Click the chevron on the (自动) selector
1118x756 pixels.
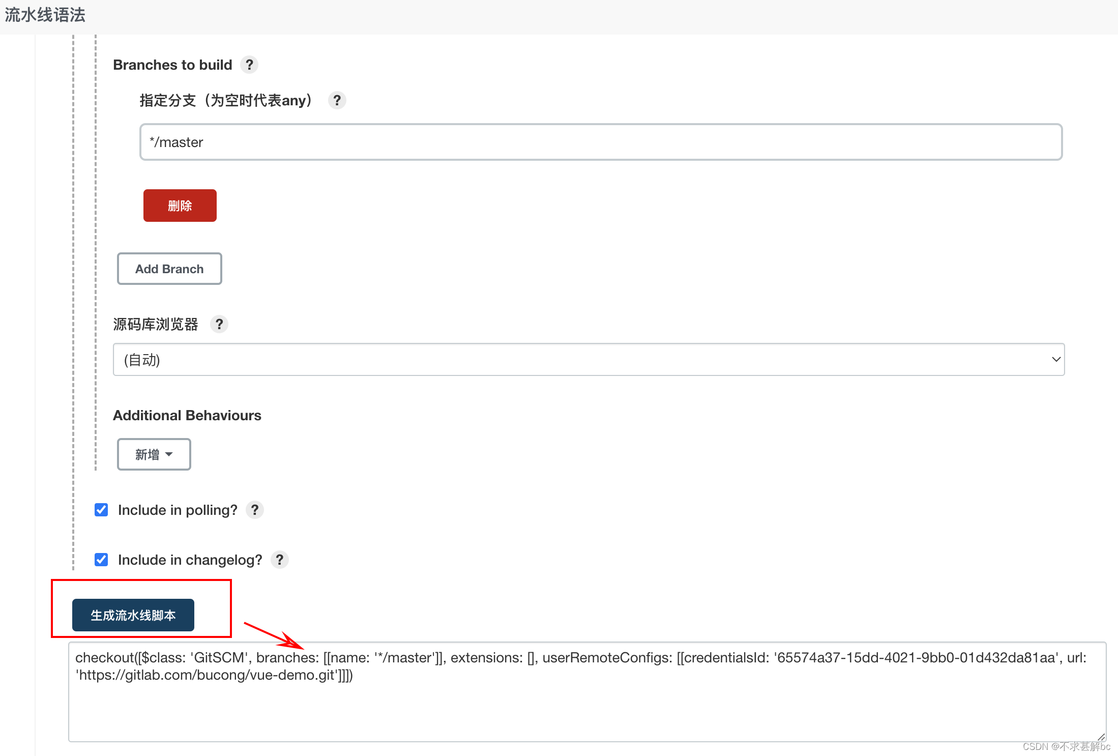(1055, 360)
